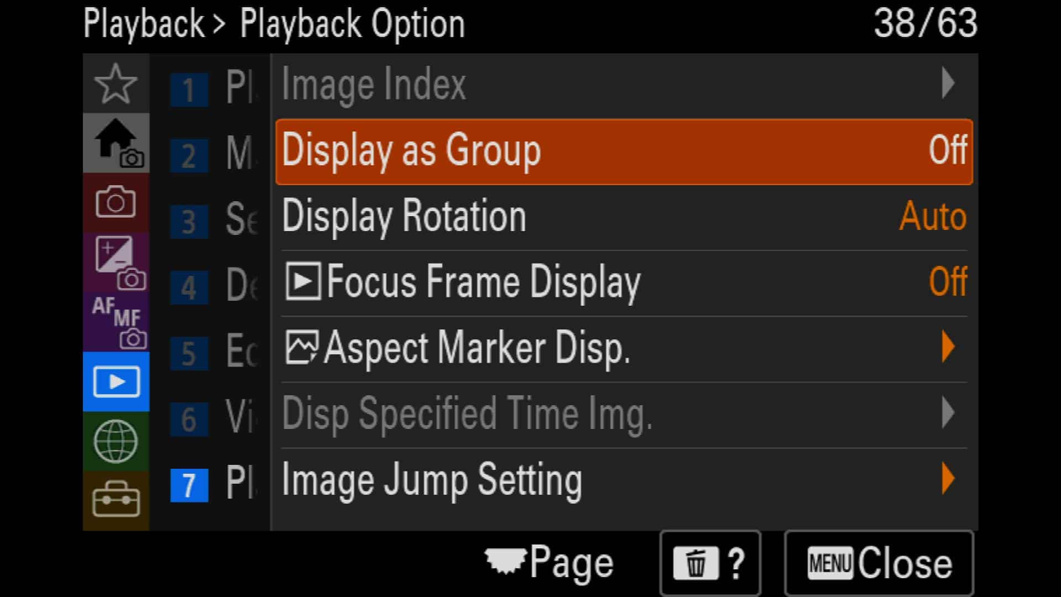Expand Image Jump Setting arrow
This screenshot has width=1061, height=597.
(x=948, y=479)
